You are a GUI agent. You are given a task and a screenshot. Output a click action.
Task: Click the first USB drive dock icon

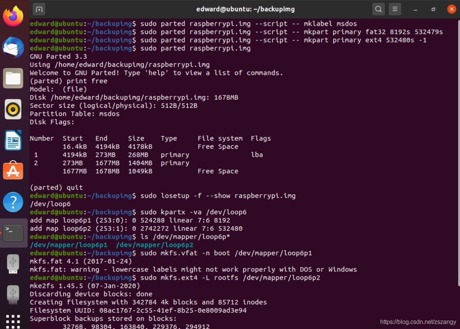coord(13,264)
